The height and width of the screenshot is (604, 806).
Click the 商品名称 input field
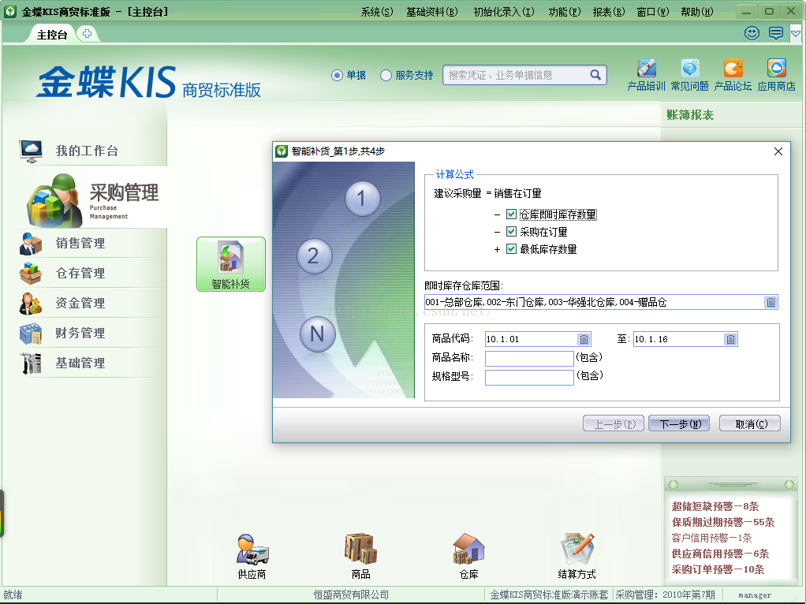click(529, 358)
